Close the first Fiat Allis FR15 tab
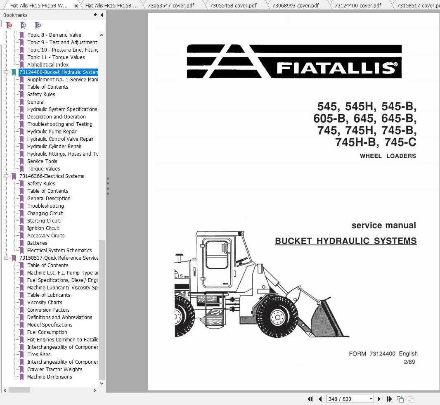 coord(76,6)
